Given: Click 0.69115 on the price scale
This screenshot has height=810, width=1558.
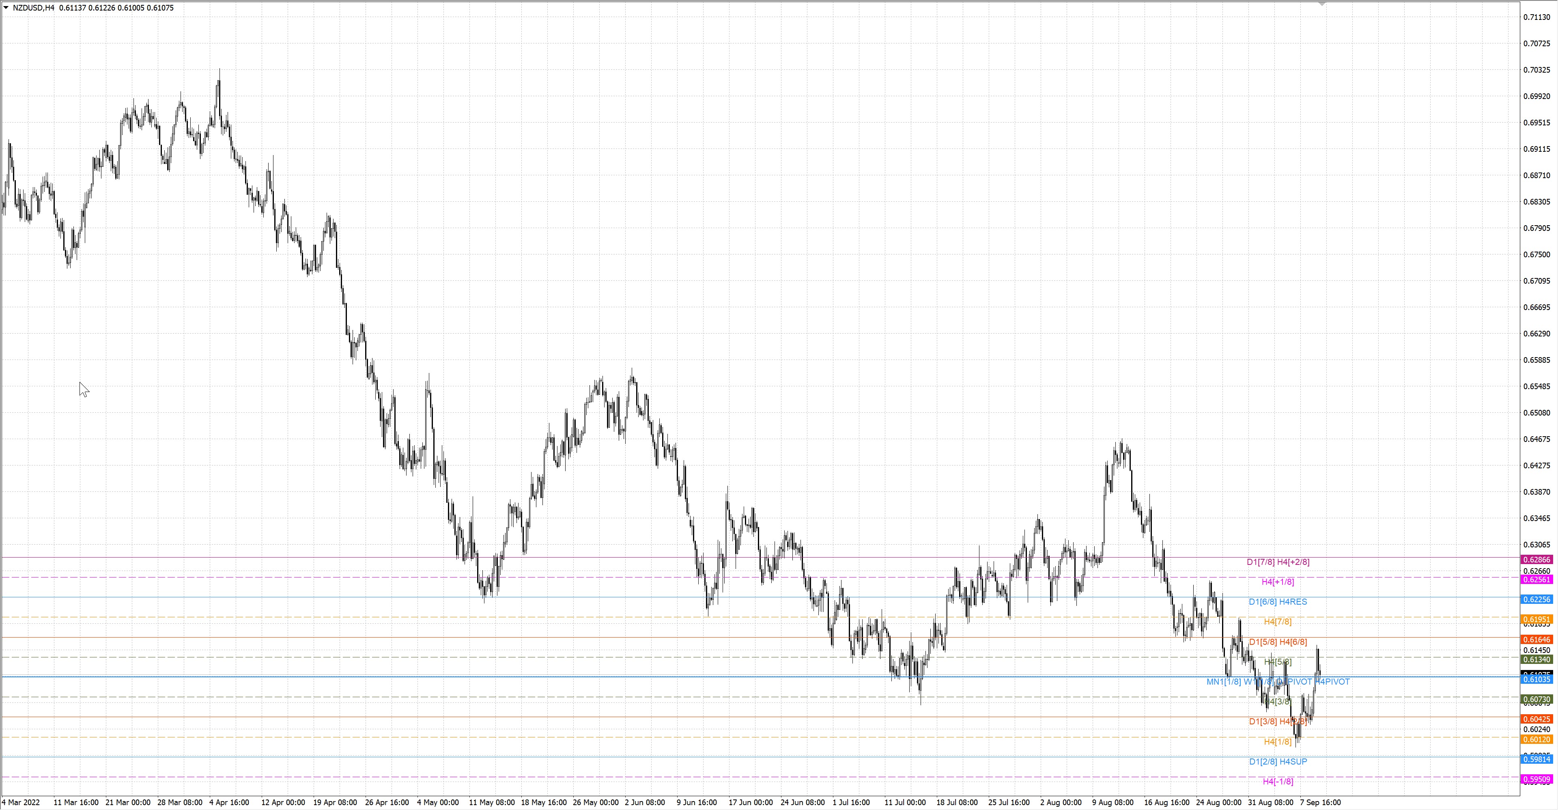Looking at the screenshot, I should click(1537, 149).
